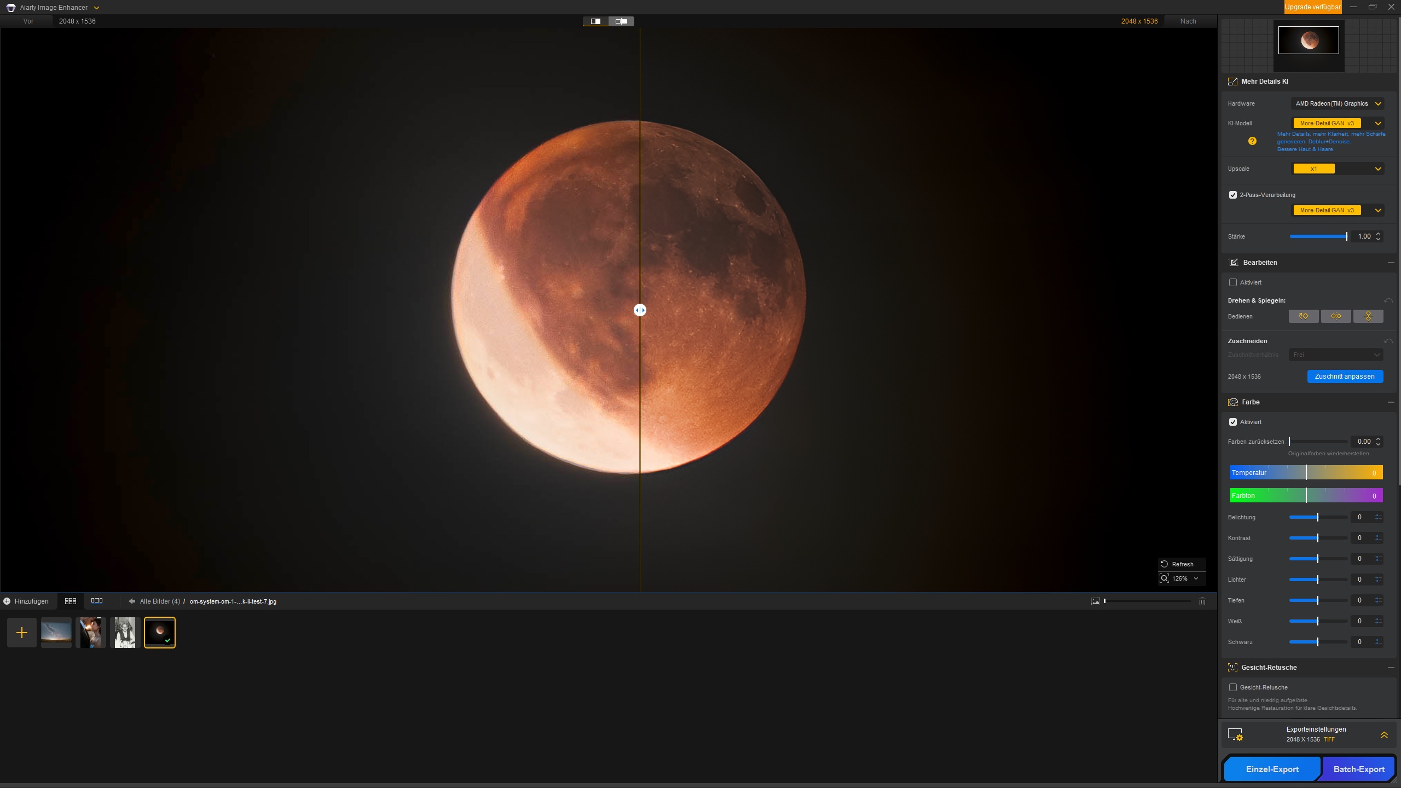The height and width of the screenshot is (788, 1401).
Task: Collapse the Farbe section
Action: point(1391,402)
